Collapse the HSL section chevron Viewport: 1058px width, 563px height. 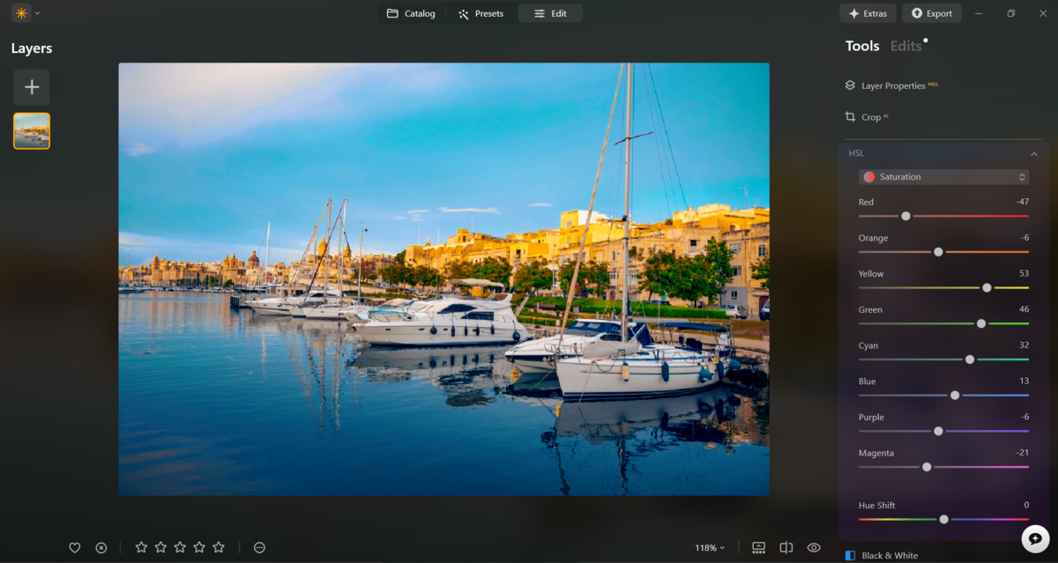1033,153
